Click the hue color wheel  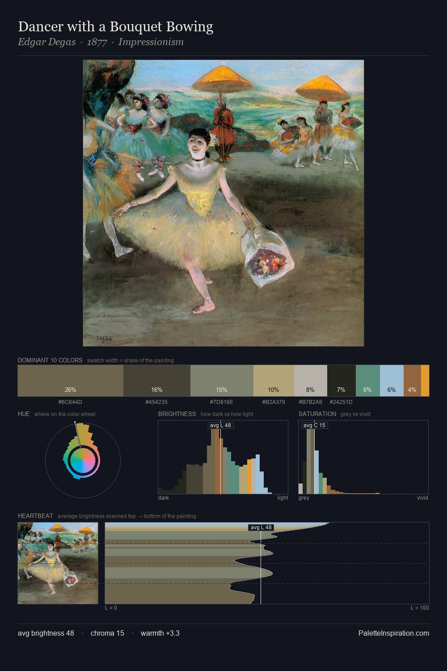83,460
